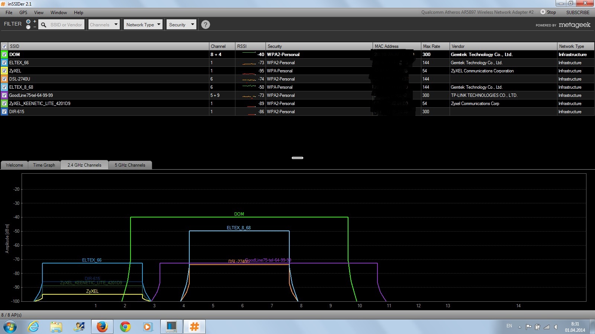Switch to the 5 GHz Channels tab

coord(130,165)
